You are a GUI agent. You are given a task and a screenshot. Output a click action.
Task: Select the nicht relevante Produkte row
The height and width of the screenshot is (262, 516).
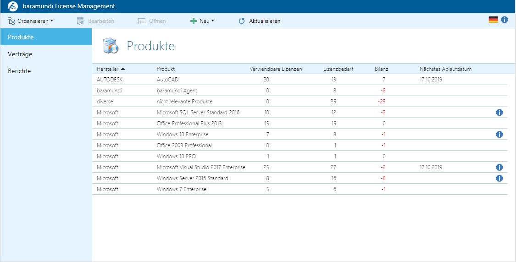(x=300, y=102)
